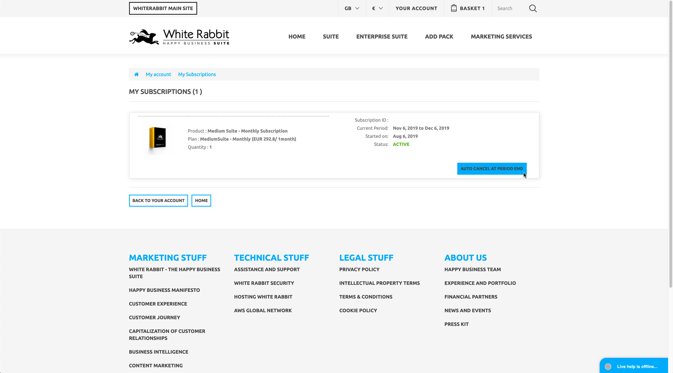Open Happy Business Manifesto link
This screenshot has height=373, width=673.
164,290
